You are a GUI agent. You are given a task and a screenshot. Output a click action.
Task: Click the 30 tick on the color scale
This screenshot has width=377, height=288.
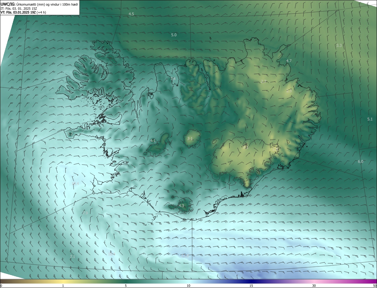(314, 286)
